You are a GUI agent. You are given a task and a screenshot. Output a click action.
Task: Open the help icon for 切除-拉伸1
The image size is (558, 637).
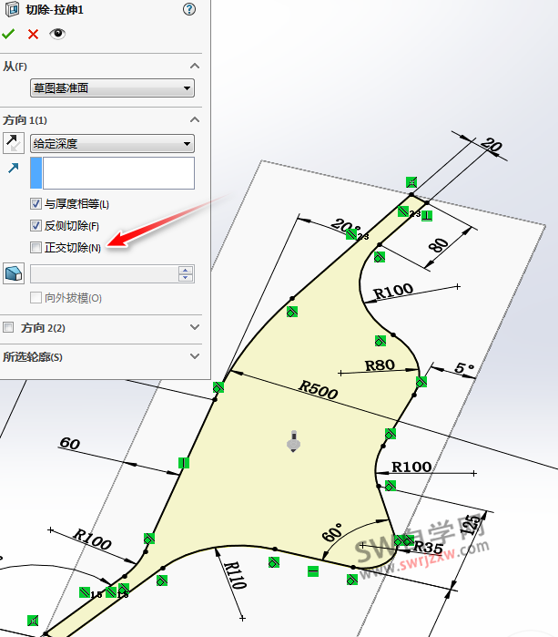tap(189, 9)
